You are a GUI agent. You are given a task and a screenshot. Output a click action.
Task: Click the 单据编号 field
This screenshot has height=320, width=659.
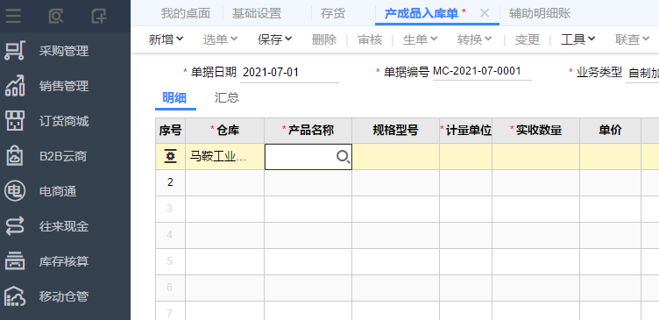pos(482,71)
